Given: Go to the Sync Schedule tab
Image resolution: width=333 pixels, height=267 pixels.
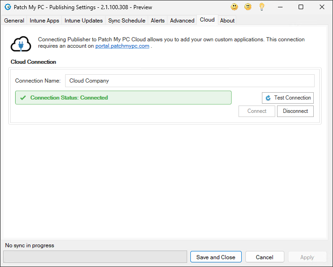Looking at the screenshot, I should (x=127, y=21).
